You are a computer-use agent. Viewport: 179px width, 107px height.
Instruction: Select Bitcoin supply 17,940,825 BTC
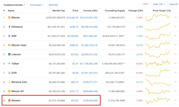pos(117,18)
